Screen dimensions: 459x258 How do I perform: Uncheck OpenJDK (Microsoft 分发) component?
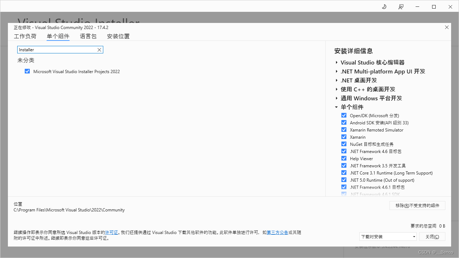(344, 115)
